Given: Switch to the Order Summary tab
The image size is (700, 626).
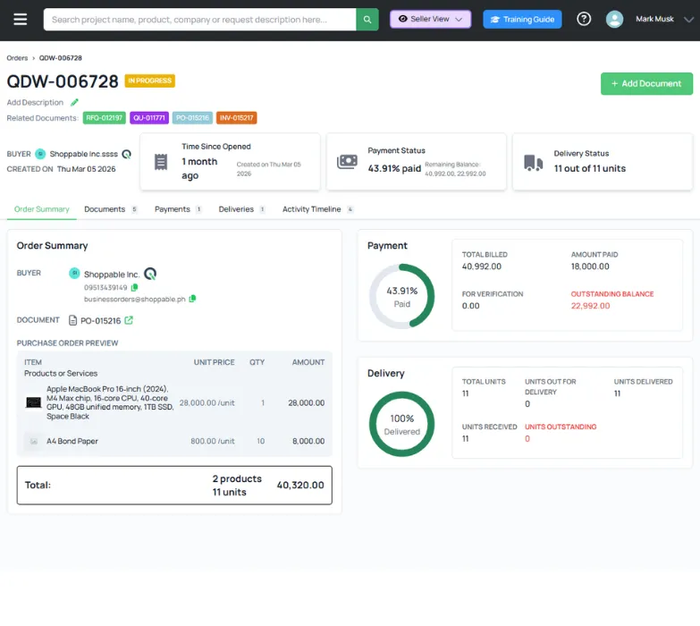Looking at the screenshot, I should (x=41, y=209).
